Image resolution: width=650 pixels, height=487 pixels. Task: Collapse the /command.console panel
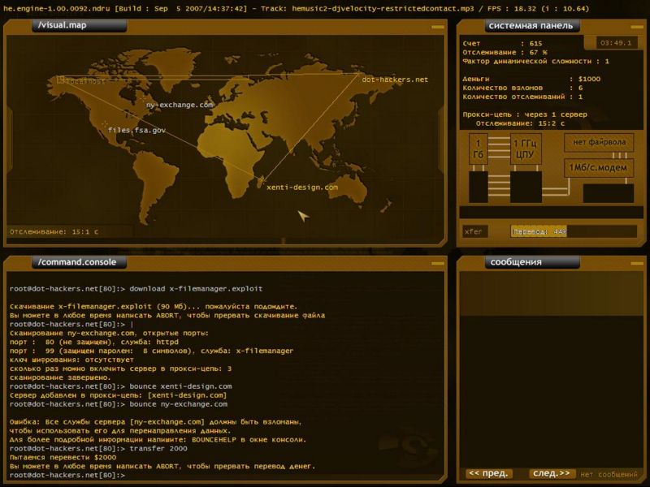[x=437, y=263]
